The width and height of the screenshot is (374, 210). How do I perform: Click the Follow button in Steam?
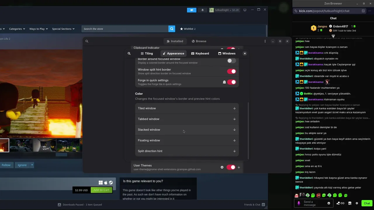[6, 165]
